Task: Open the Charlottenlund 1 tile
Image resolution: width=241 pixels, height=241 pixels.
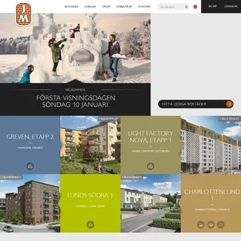Action: [x=211, y=203]
